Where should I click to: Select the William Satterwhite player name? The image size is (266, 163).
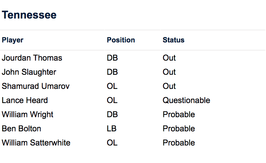(x=36, y=143)
